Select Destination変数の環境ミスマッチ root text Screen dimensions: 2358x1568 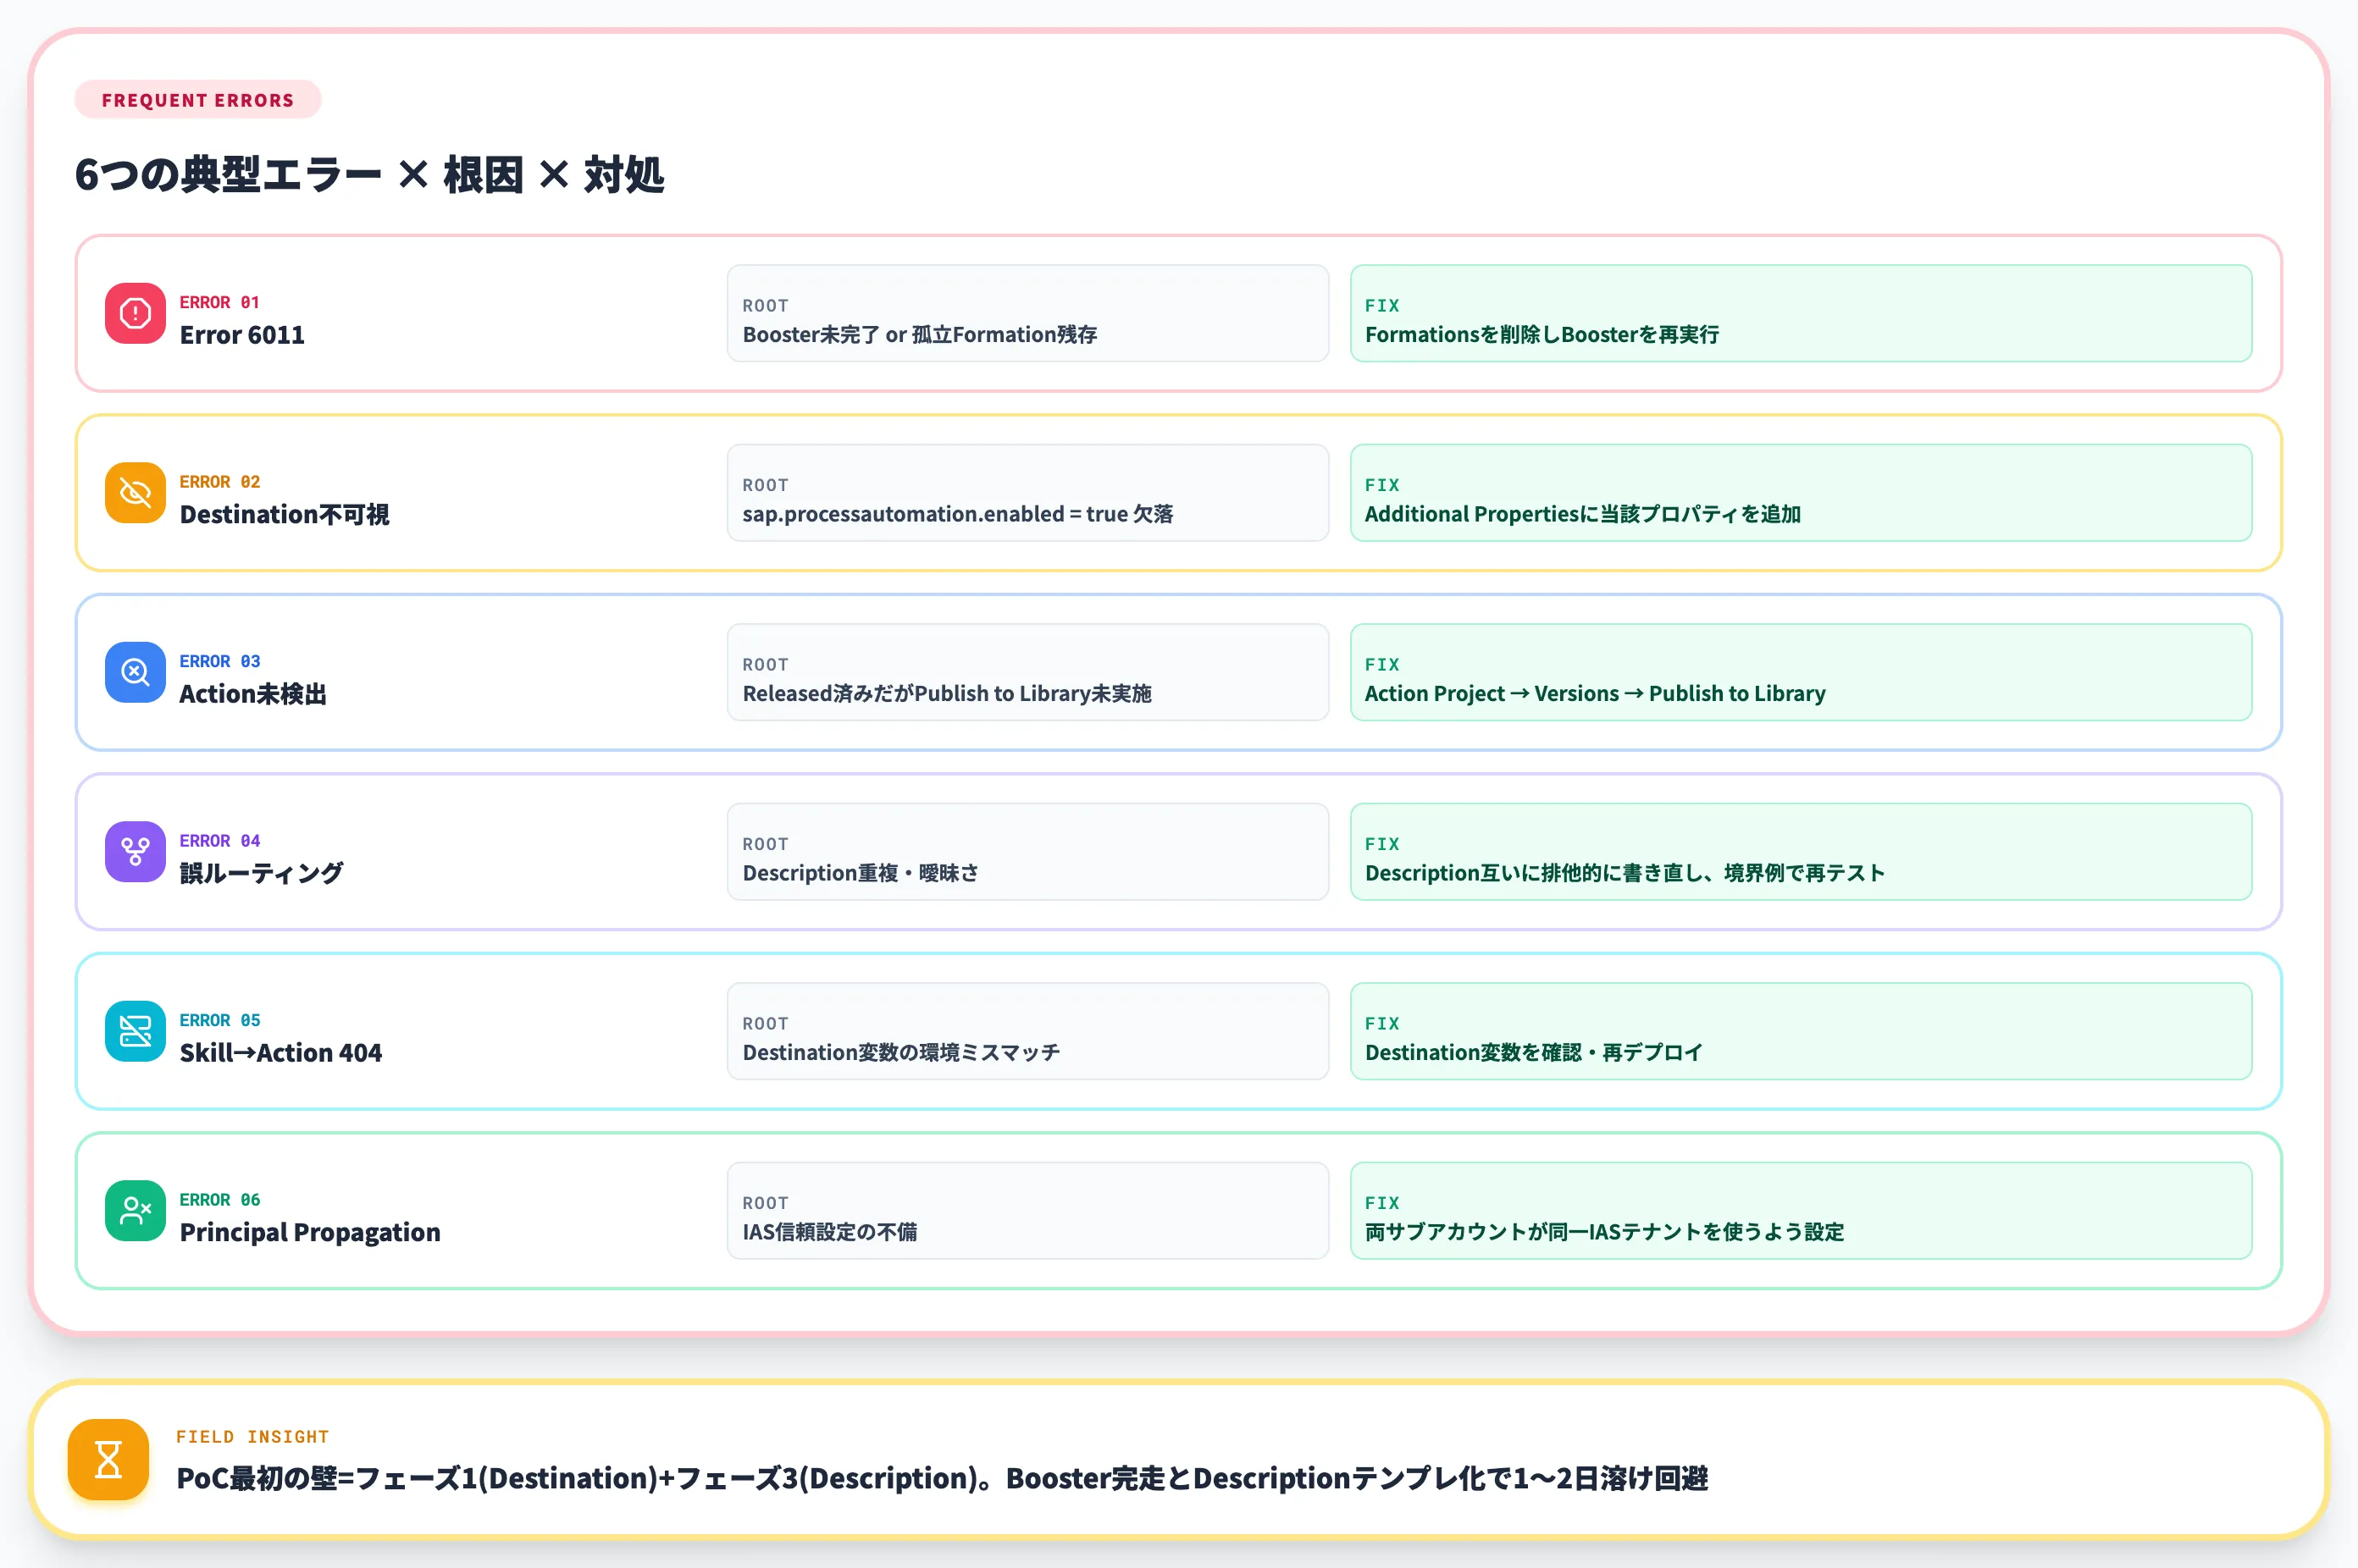click(900, 1052)
